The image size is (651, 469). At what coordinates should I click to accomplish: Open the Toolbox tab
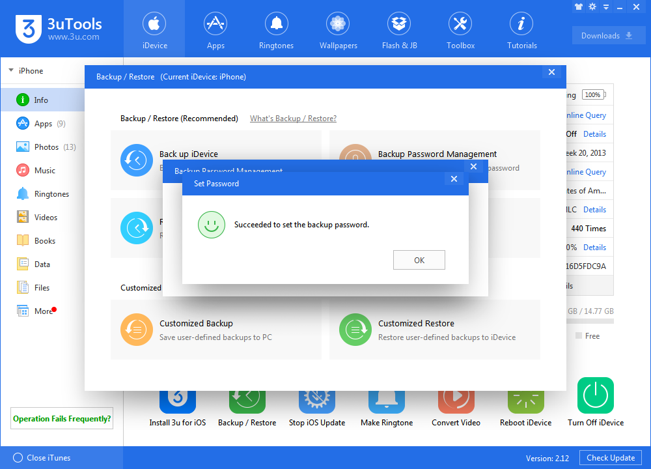(x=460, y=31)
